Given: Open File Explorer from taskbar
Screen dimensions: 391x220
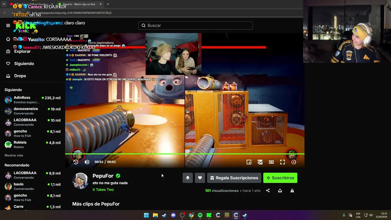Looking at the screenshot, I should [155, 215].
